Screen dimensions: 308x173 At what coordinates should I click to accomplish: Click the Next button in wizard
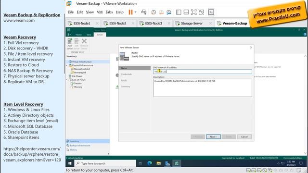click(x=213, y=136)
